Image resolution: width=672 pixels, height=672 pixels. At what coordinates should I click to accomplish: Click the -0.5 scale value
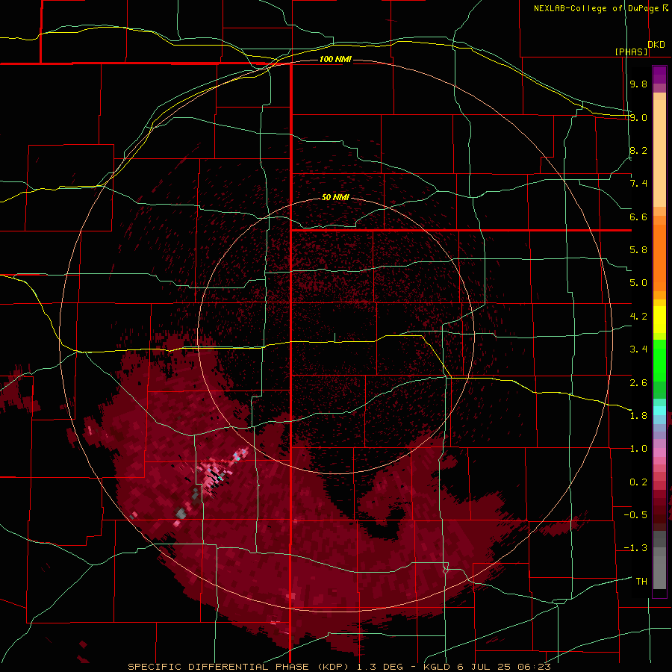pyautogui.click(x=635, y=515)
